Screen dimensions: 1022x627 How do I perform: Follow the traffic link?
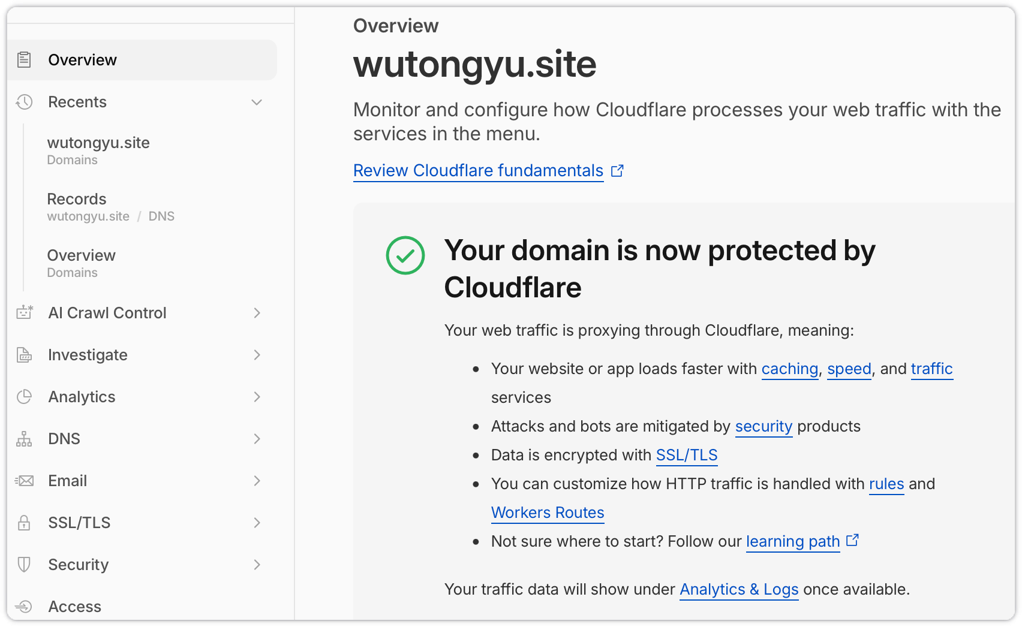point(932,369)
